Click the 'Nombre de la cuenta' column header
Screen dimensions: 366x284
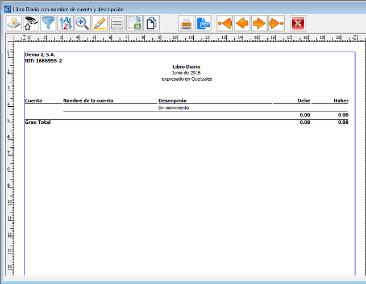pos(88,101)
